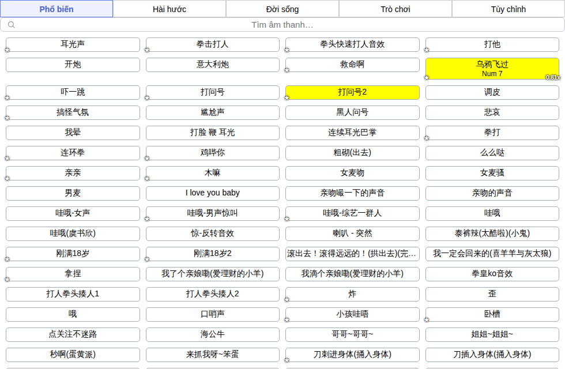Focus the Tìm âm thanh search field
Image resolution: width=565 pixels, height=369 pixels.
point(282,25)
